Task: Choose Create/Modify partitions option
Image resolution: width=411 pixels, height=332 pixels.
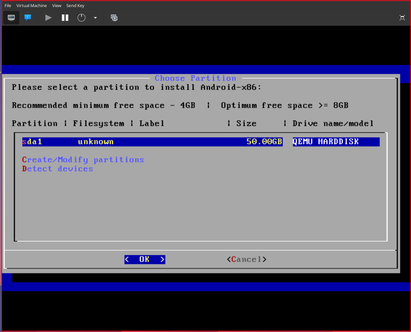Action: pyautogui.click(x=83, y=160)
